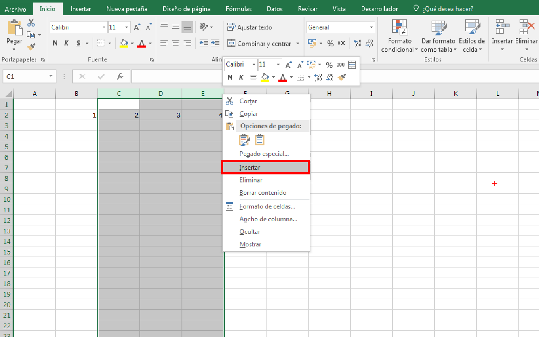Select the Cortar scissors icon in the context menu
539x337 pixels.
click(x=229, y=101)
